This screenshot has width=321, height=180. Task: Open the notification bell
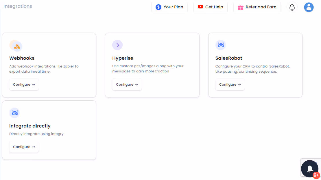pyautogui.click(x=292, y=7)
